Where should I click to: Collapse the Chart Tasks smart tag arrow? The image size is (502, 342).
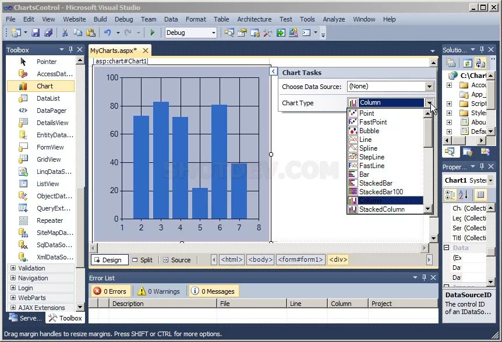(273, 72)
